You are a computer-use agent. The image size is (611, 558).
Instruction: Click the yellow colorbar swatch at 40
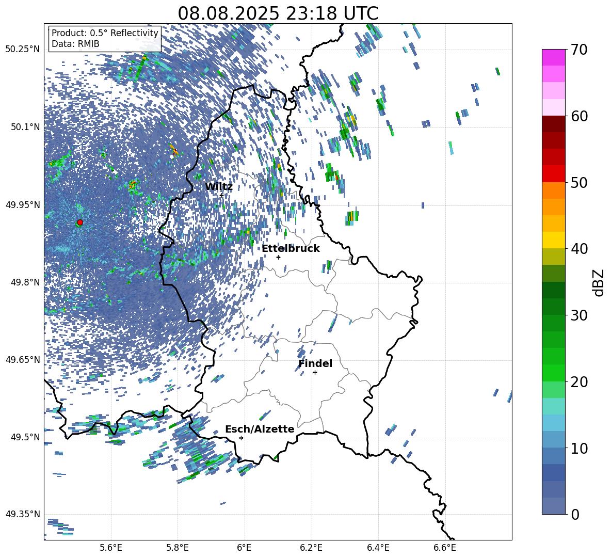click(x=553, y=240)
